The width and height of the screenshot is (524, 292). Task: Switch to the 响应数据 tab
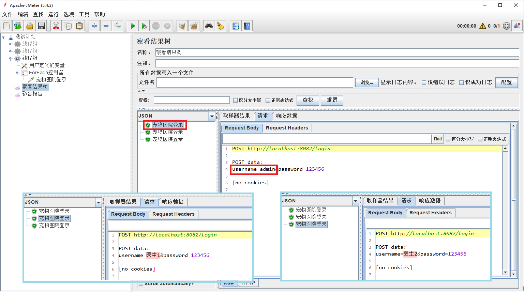tap(286, 116)
